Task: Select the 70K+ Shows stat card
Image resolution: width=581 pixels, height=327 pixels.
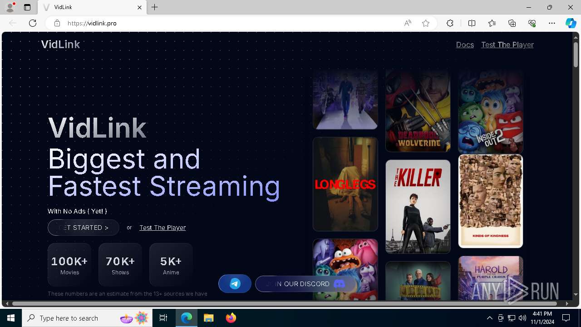Action: [120, 265]
